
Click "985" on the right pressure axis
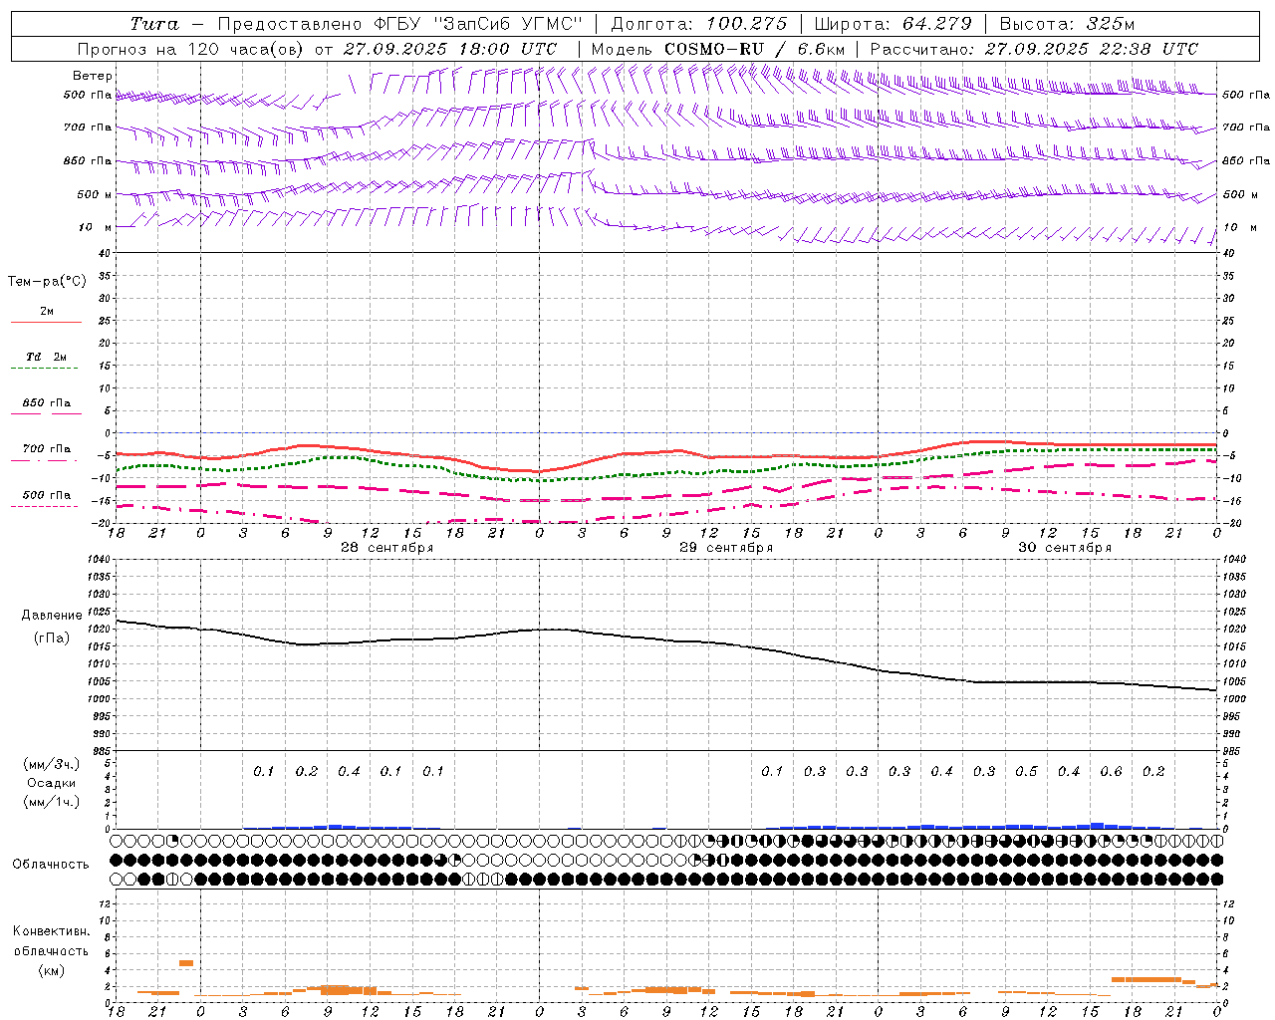(x=1233, y=751)
